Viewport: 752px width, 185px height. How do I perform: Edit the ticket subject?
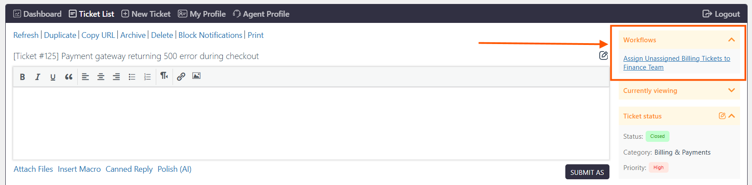603,55
